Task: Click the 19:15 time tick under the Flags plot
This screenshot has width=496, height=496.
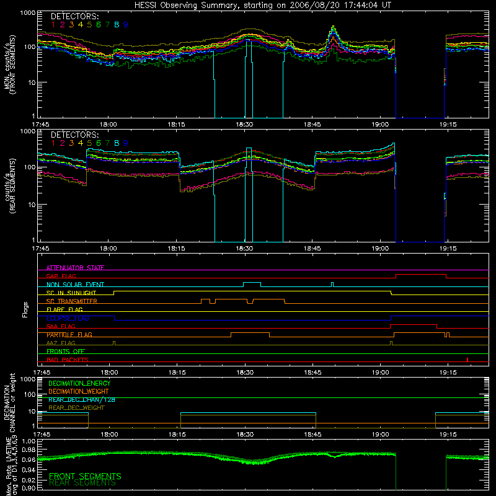Action: (x=448, y=373)
